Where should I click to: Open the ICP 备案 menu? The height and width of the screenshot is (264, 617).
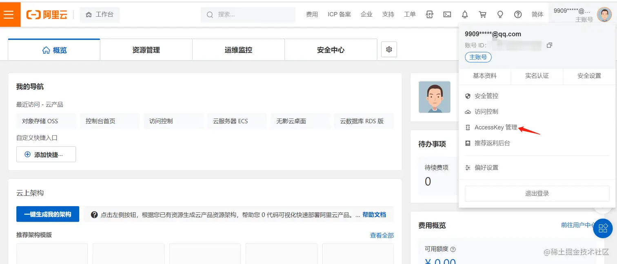click(339, 14)
